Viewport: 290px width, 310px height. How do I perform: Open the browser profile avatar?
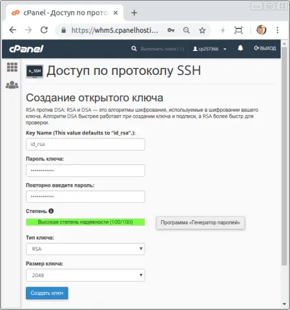pos(262,30)
